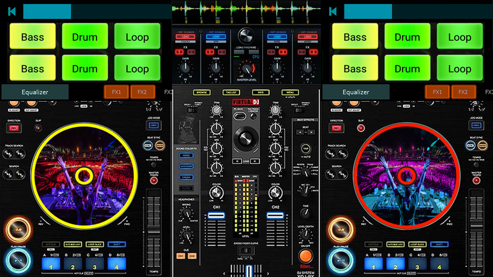
Task: Hit the left deck skip-to-start icon
Action: 12,12
